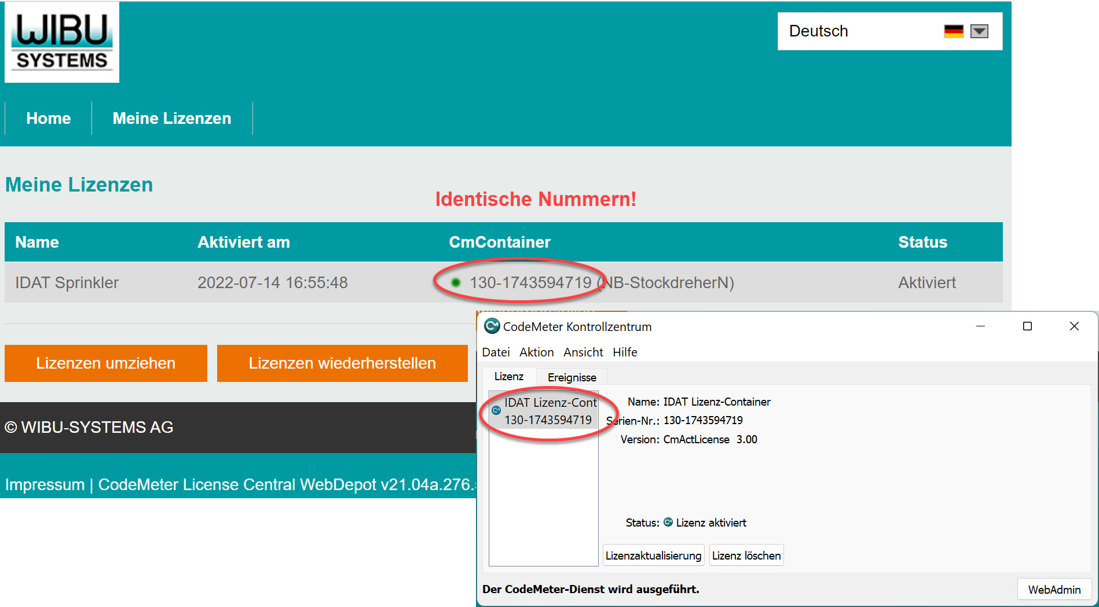Select the IDAT Lizenz-Container list entry
This screenshot has width=1099, height=607.
(544, 411)
